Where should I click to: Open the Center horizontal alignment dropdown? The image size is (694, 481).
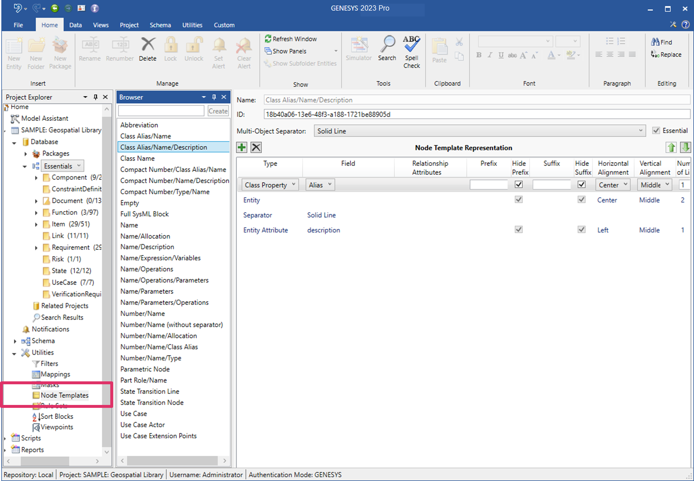pos(613,185)
